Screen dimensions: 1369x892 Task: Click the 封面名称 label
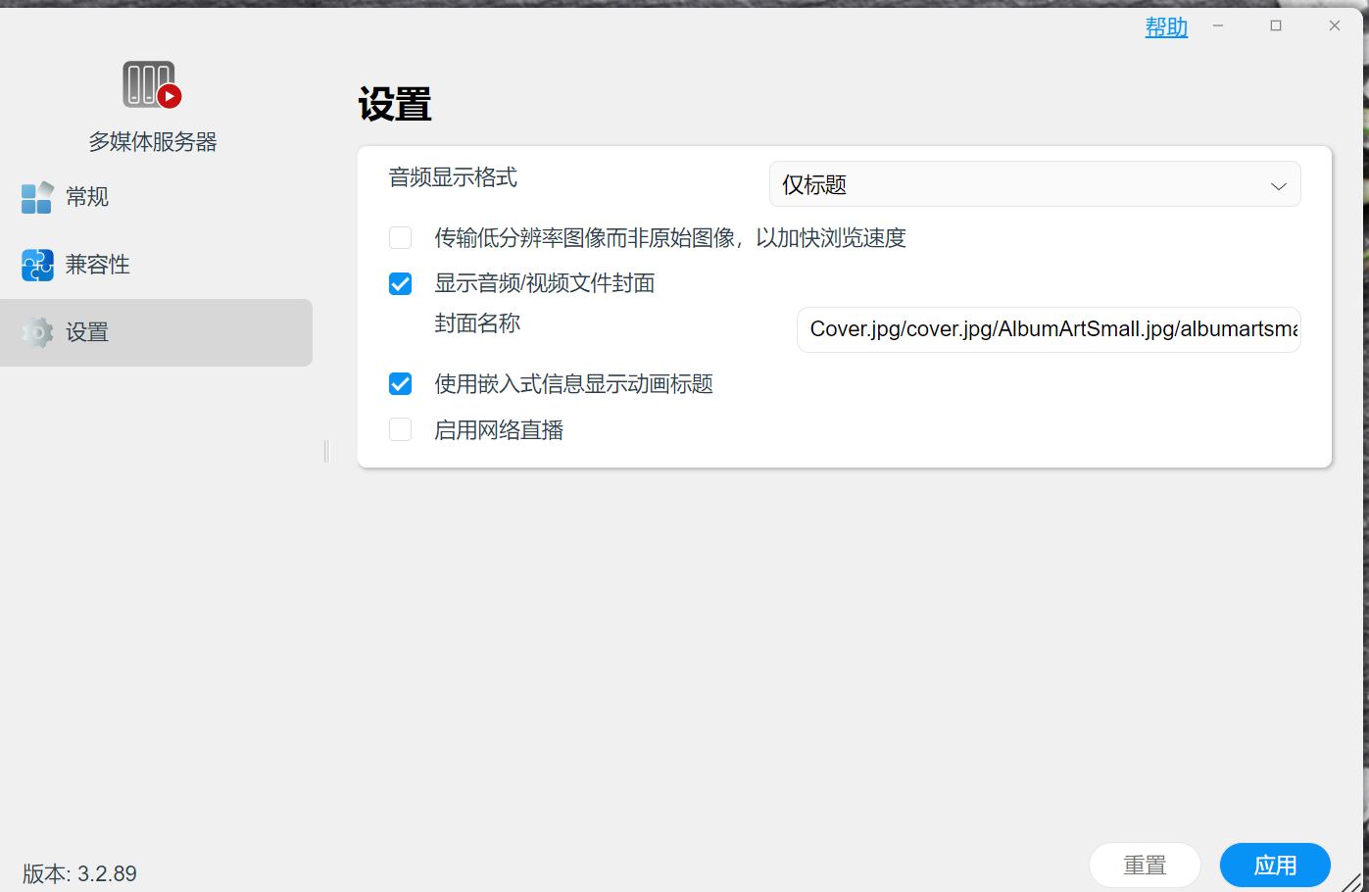[x=477, y=323]
